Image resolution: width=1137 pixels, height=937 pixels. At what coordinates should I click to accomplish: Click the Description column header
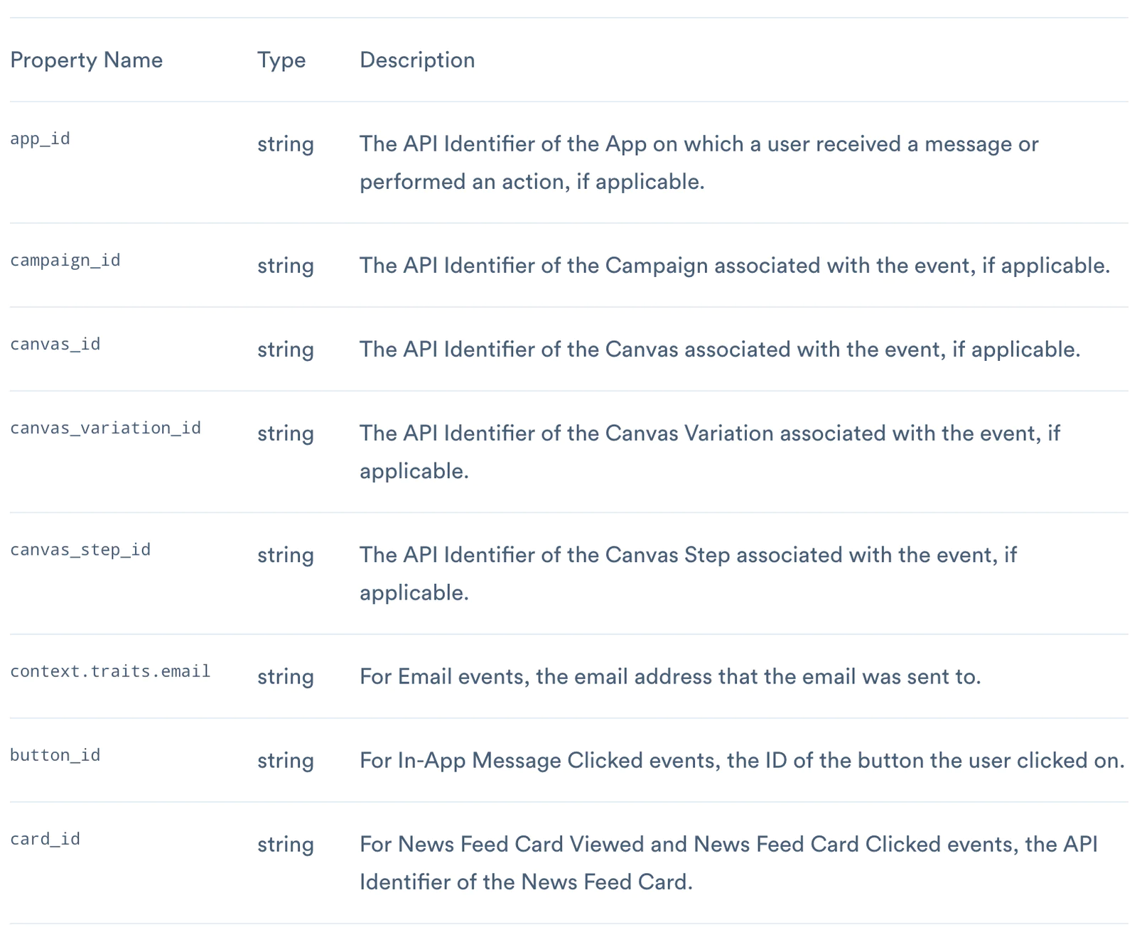[x=417, y=60]
